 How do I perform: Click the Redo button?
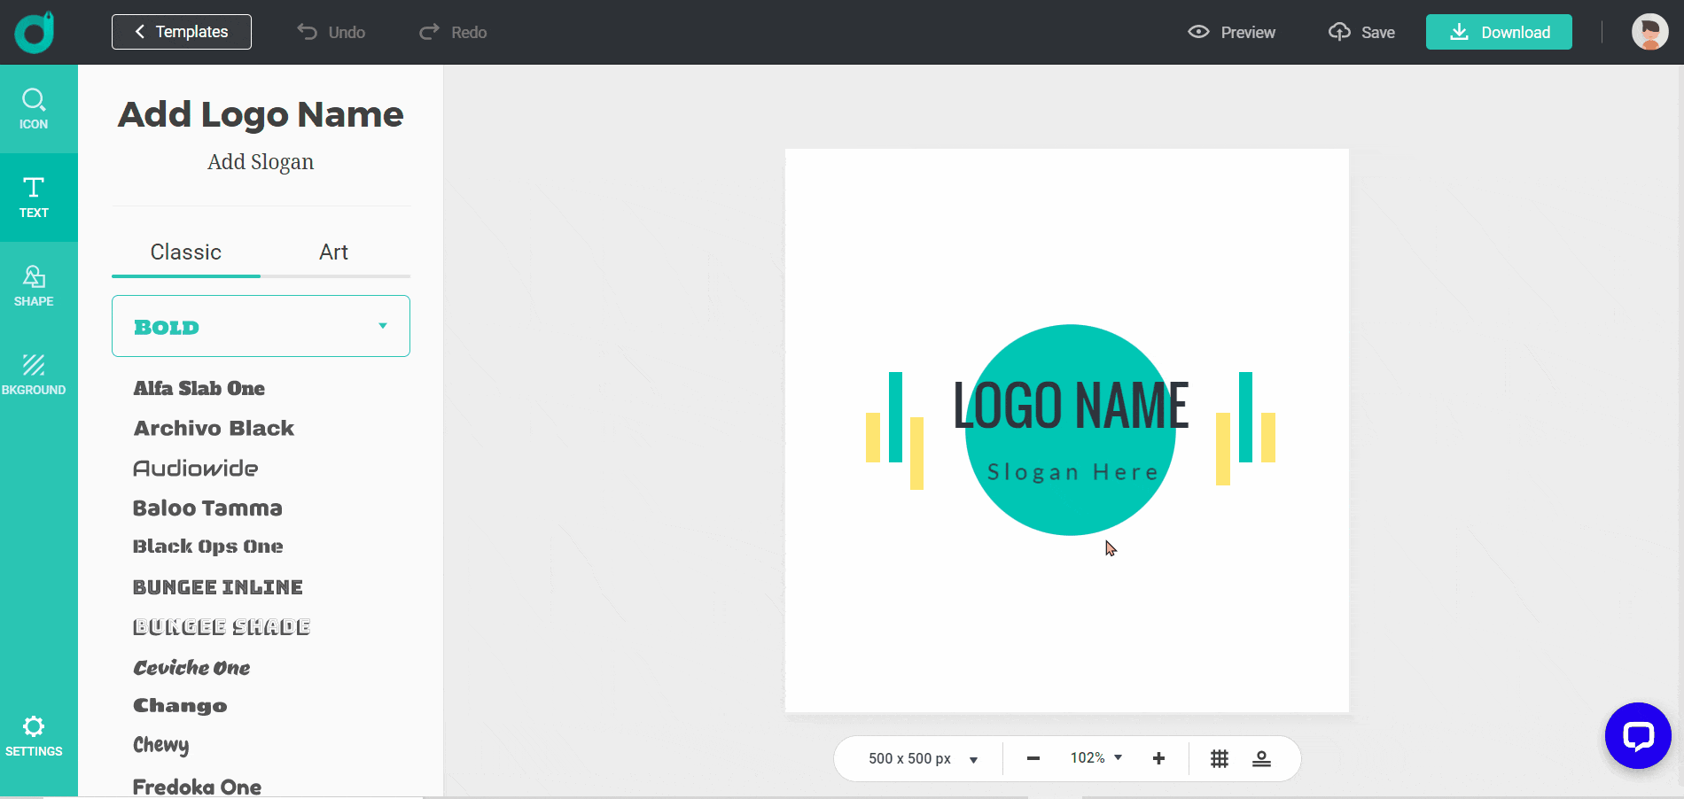(453, 32)
